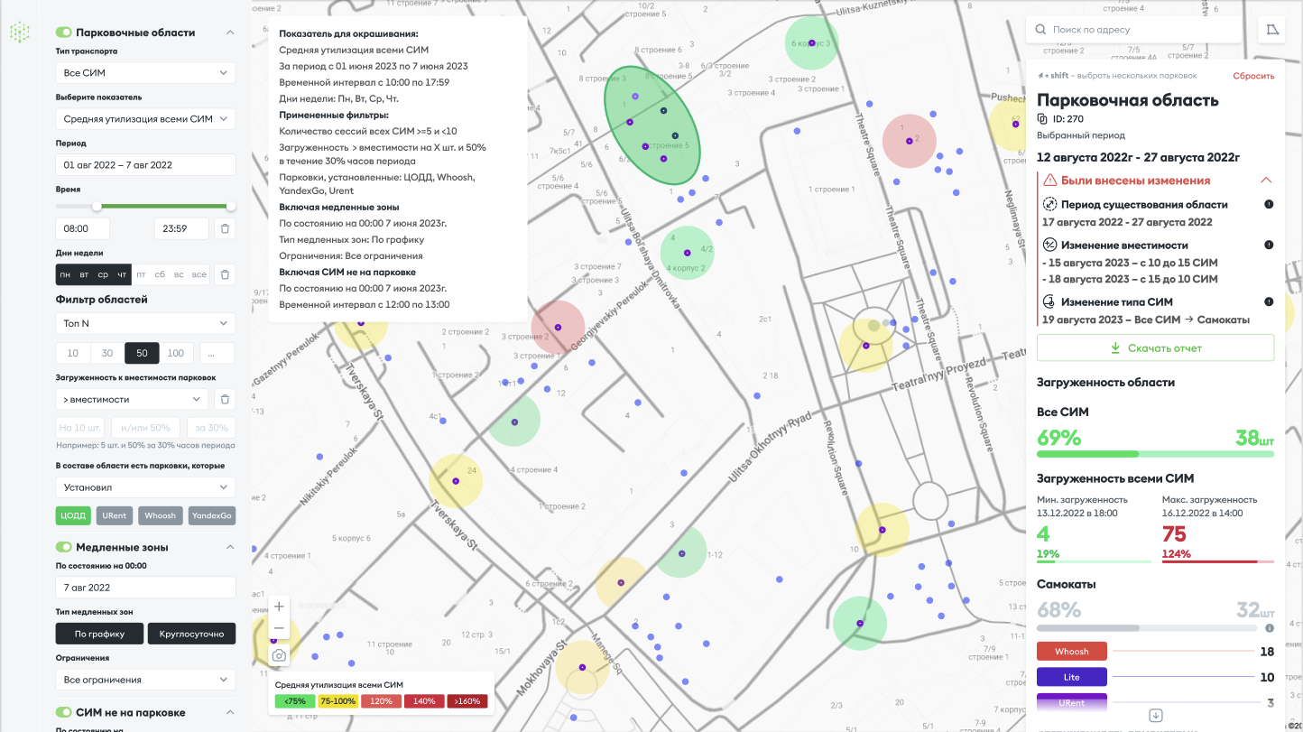
Task: Toggle the YandexGo installer chip
Action: [211, 515]
